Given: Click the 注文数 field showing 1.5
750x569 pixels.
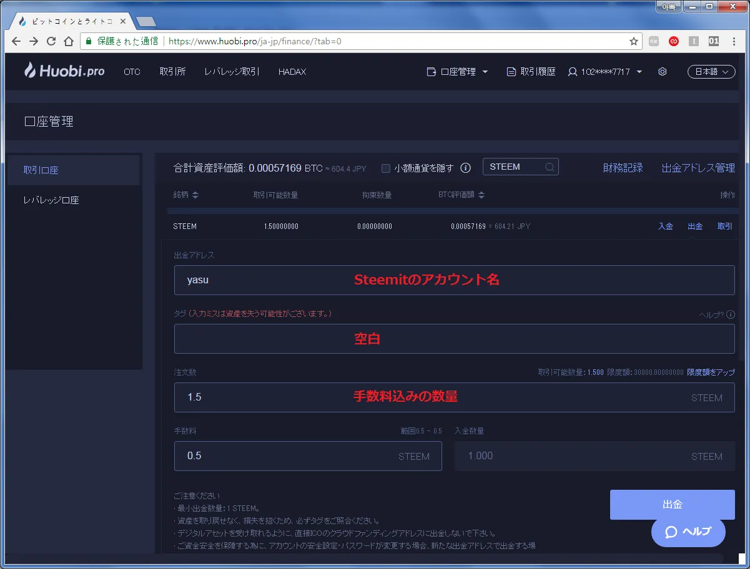Looking at the screenshot, I should tap(454, 397).
